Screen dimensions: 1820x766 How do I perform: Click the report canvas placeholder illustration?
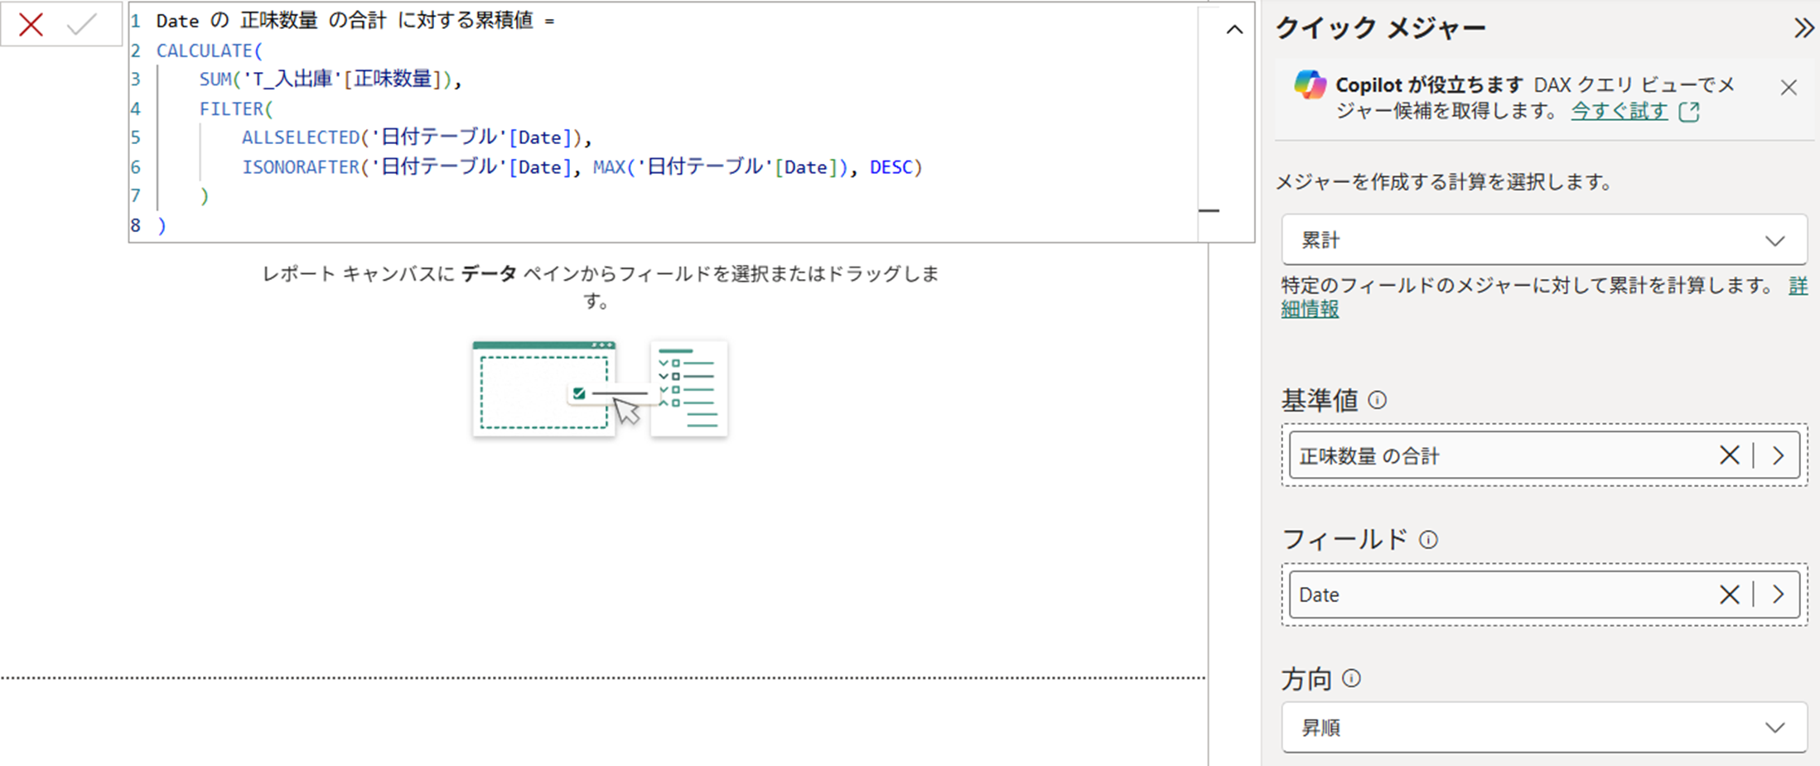(x=600, y=388)
